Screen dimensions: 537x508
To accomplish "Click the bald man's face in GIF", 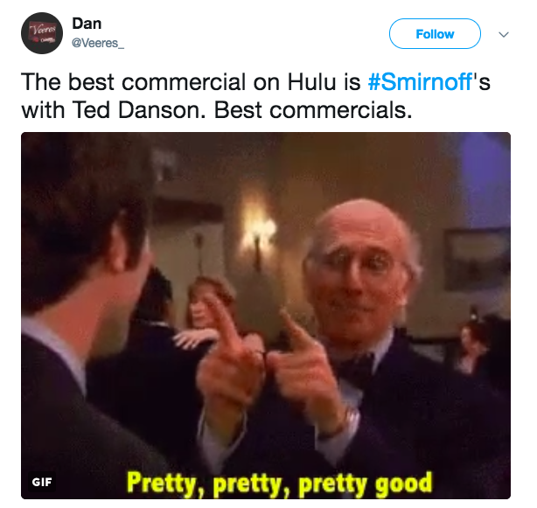I will click(358, 268).
